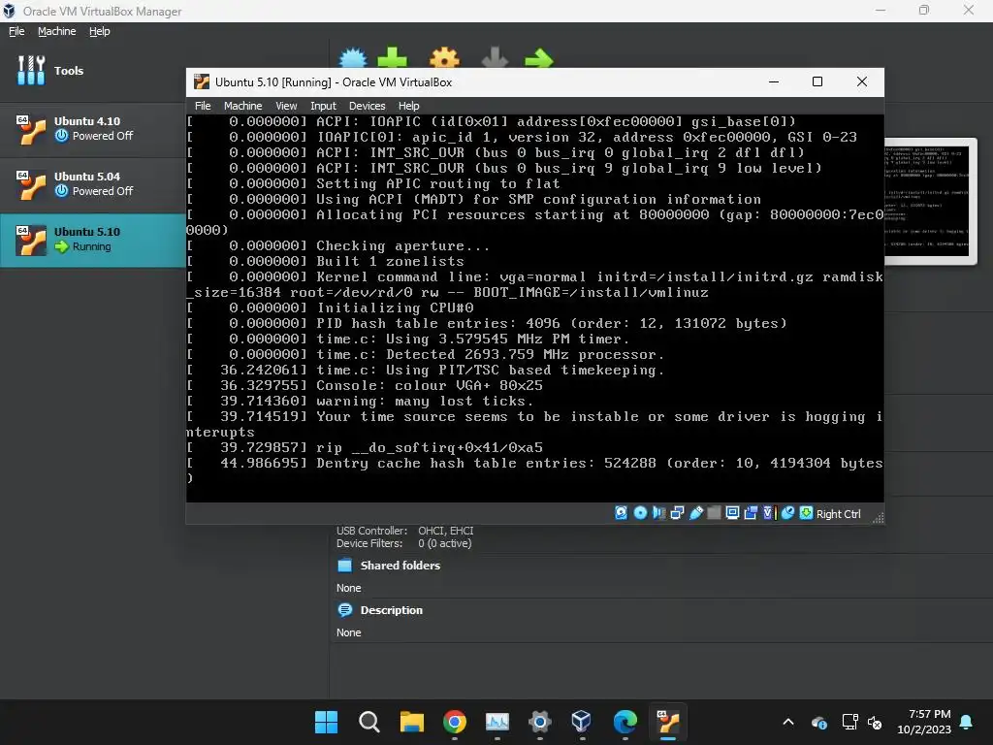Image resolution: width=993 pixels, height=745 pixels.
Task: Open View menu in the VM window
Action: [x=286, y=106]
